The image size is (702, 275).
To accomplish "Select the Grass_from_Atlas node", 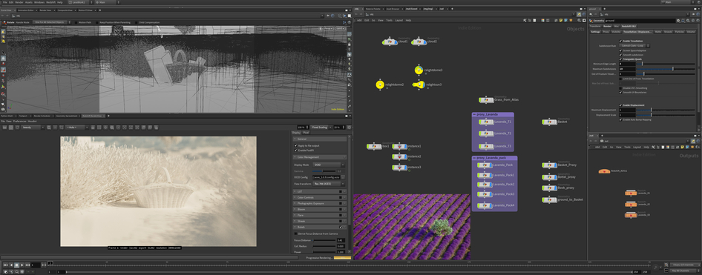I will tap(486, 100).
